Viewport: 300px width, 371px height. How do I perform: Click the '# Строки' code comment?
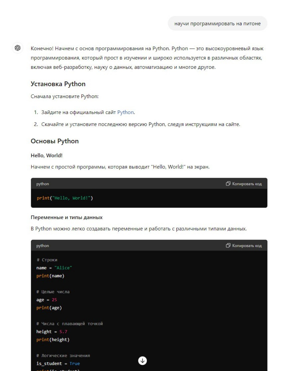(x=47, y=260)
